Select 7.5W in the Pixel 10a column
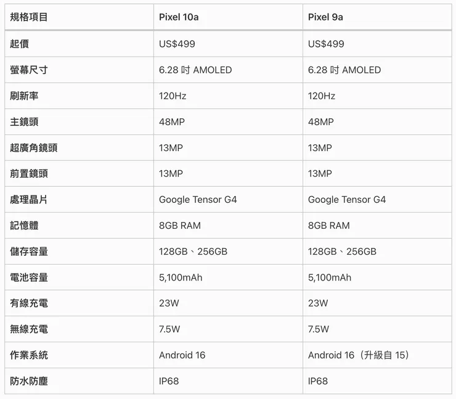 pyautogui.click(x=169, y=329)
